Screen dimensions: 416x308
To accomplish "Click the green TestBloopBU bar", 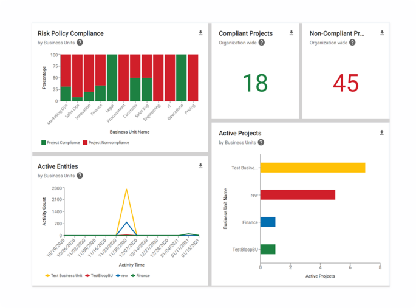I will [x=268, y=249].
